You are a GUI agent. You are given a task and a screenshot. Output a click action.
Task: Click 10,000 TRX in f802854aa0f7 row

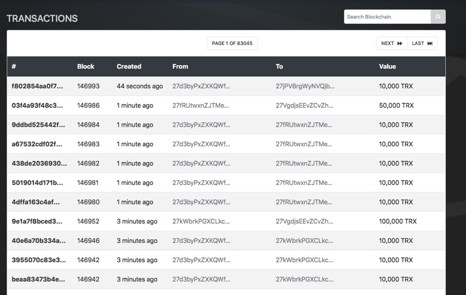tap(396, 86)
